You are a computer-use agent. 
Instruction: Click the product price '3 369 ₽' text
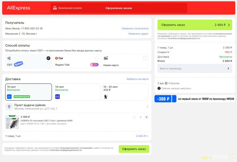click(x=25, y=117)
